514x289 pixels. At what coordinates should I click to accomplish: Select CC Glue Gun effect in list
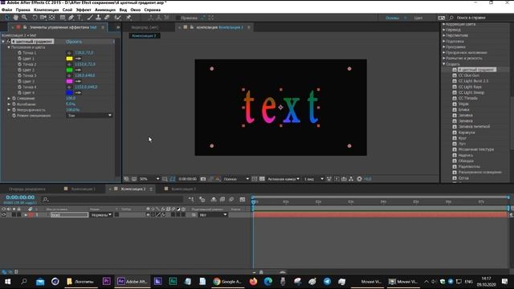[x=469, y=75]
